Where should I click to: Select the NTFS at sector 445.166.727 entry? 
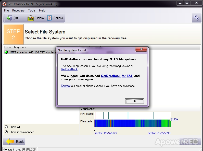pos(30,52)
